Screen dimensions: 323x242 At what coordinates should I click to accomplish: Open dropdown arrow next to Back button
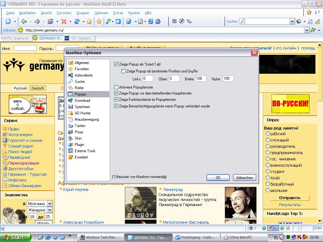pos(31,21)
